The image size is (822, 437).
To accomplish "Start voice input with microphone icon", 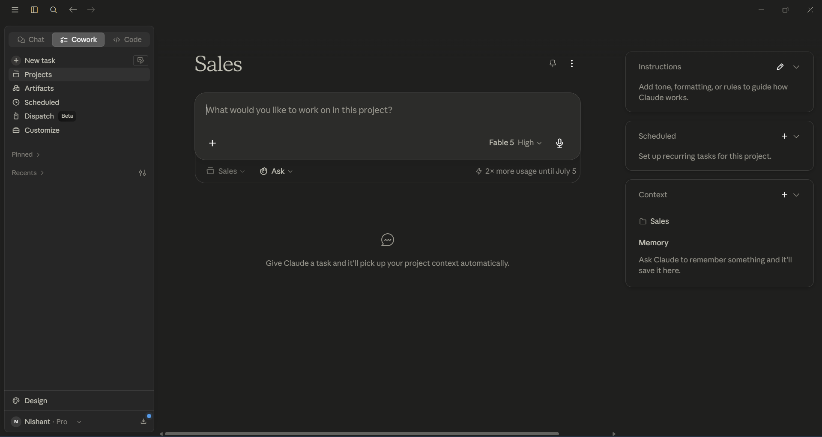I will 560,143.
